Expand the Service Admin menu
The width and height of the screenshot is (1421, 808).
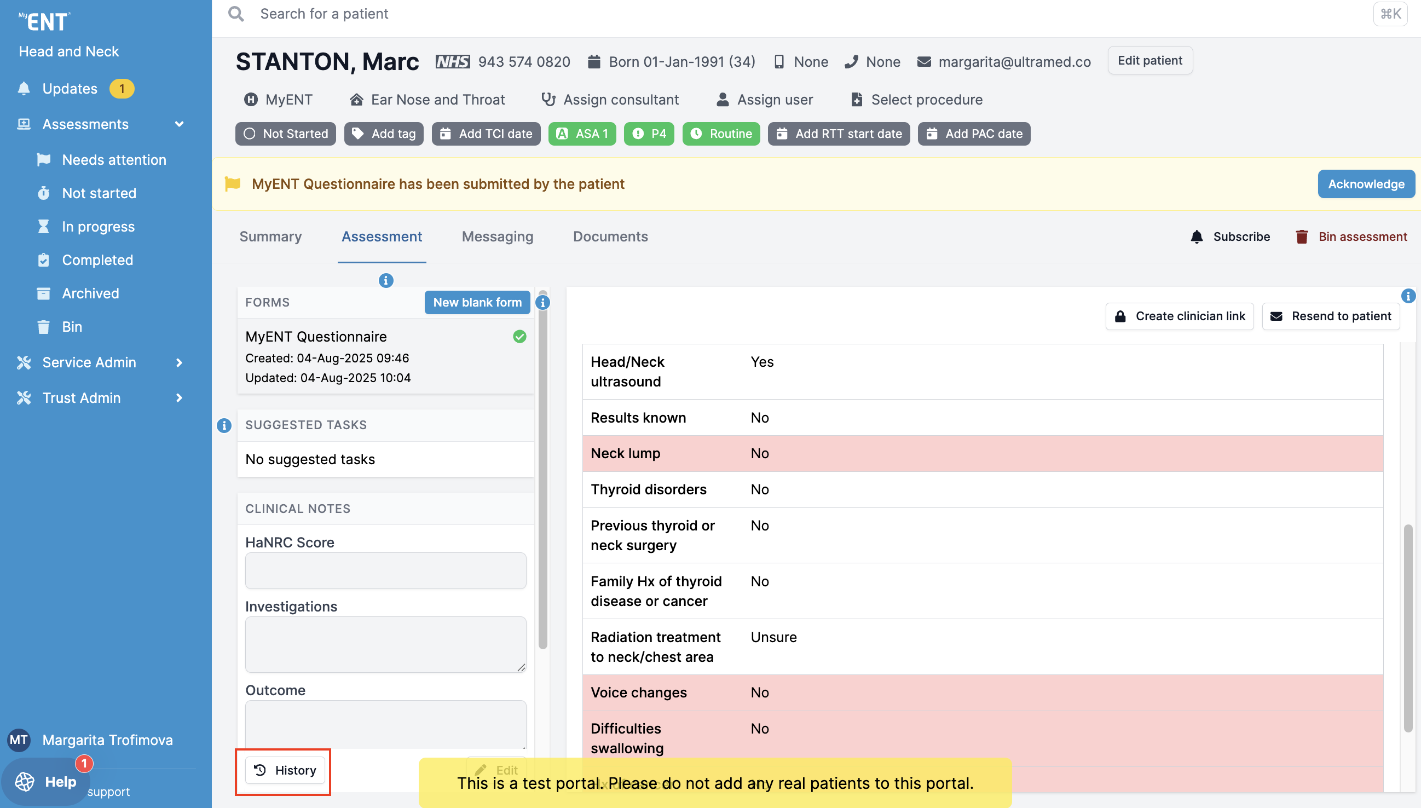pyautogui.click(x=178, y=362)
